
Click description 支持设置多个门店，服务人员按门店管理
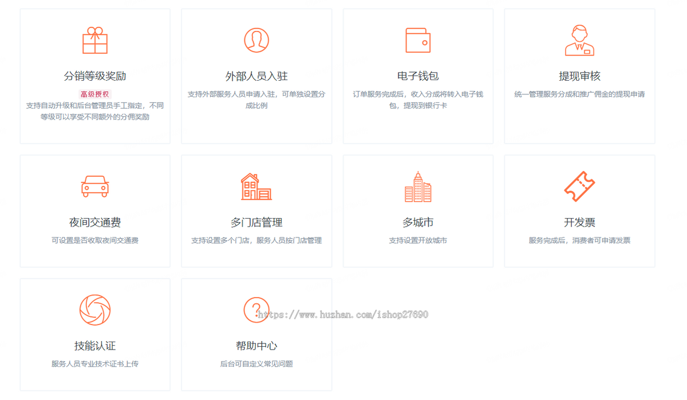pyautogui.click(x=256, y=240)
